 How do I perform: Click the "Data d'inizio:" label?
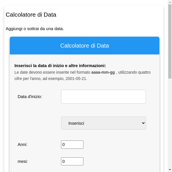(30, 97)
